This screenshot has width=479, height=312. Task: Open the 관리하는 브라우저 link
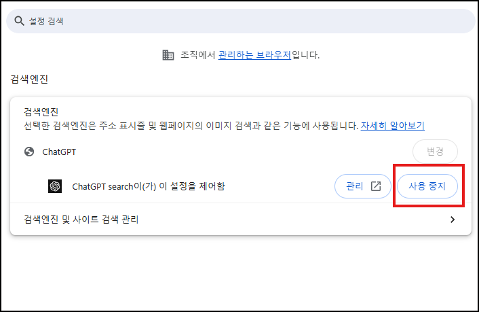(x=254, y=55)
